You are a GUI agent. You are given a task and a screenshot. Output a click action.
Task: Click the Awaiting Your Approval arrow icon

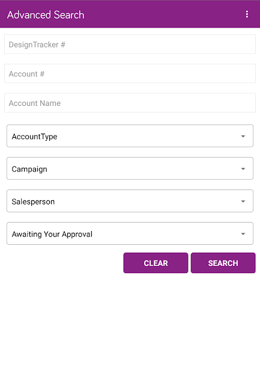(243, 234)
